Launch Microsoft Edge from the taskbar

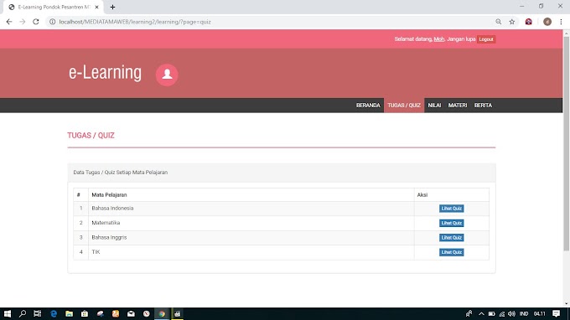[x=54, y=314]
